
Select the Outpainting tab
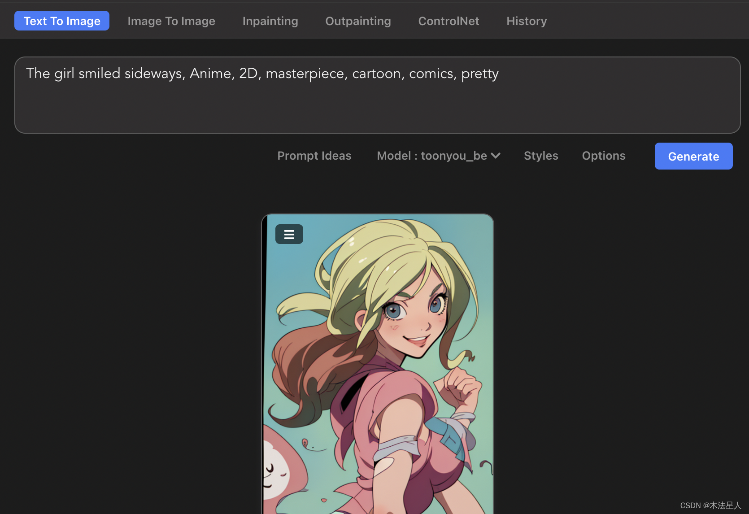[358, 21]
